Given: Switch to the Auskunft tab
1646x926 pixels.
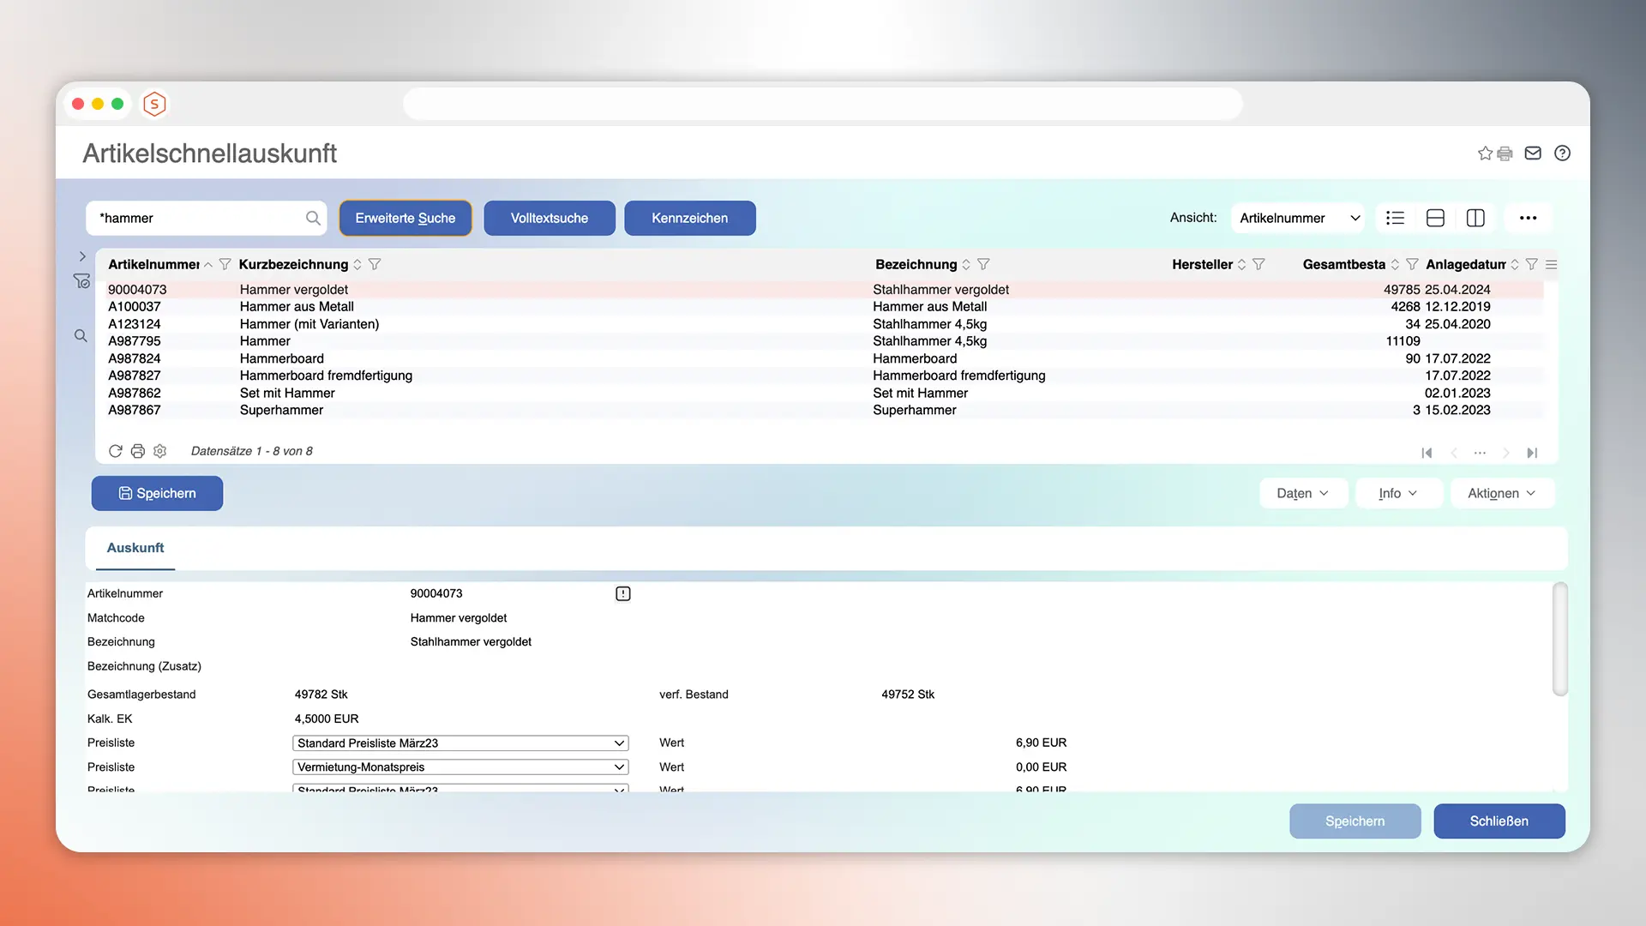Looking at the screenshot, I should point(135,548).
